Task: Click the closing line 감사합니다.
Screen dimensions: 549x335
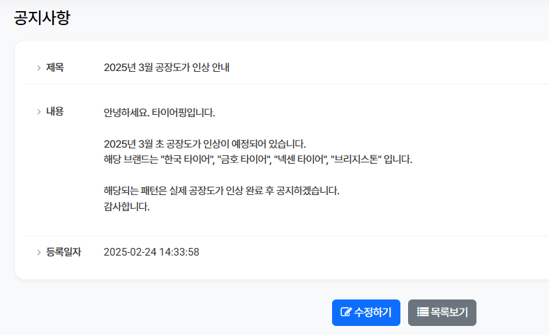Action: (x=126, y=206)
